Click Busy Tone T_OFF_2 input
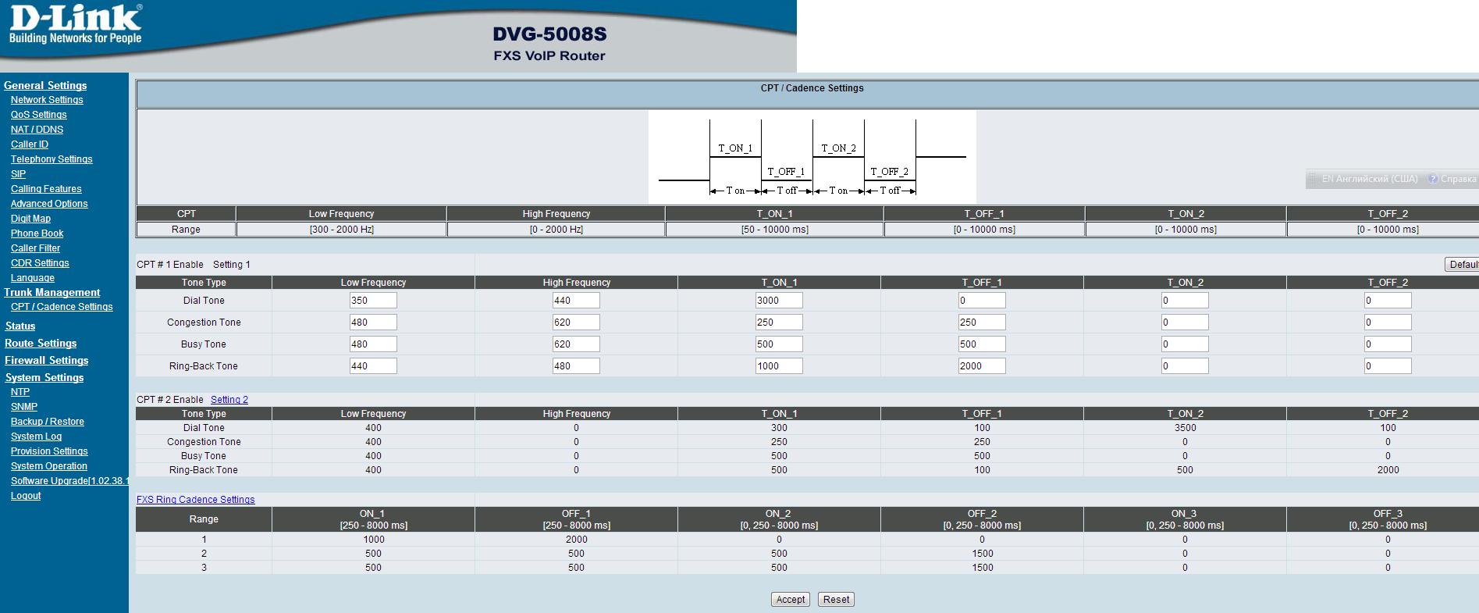Image resolution: width=1479 pixels, height=613 pixels. (x=1388, y=344)
